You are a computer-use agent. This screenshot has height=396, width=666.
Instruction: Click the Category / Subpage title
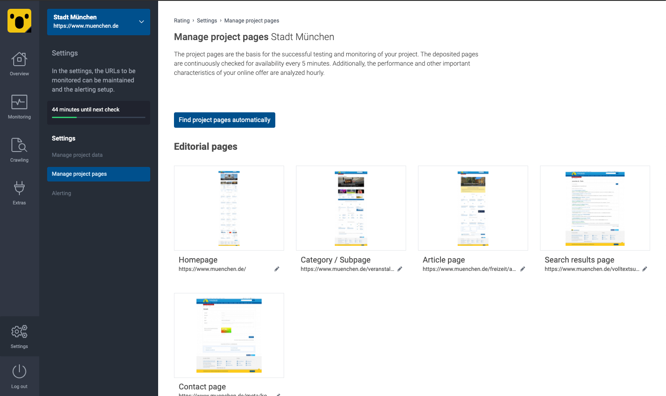336,260
